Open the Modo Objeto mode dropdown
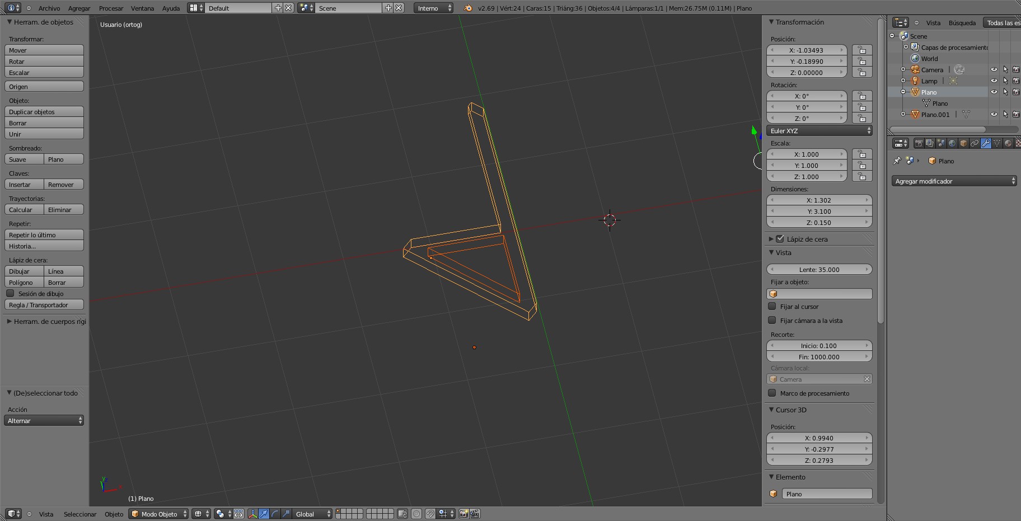This screenshot has width=1021, height=521. 158,514
